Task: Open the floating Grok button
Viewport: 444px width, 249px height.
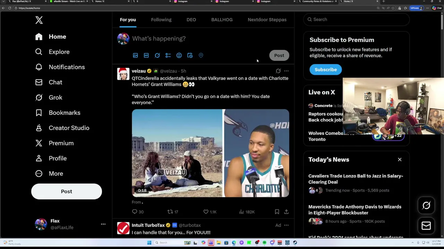Action: click(426, 205)
